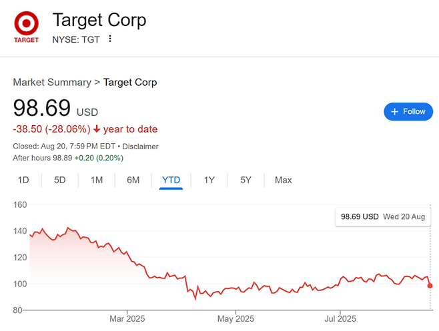The width and height of the screenshot is (439, 331).
Task: Show the 5Y chart range
Action: 246,180
